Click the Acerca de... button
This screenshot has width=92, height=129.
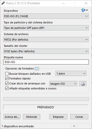point(12,117)
